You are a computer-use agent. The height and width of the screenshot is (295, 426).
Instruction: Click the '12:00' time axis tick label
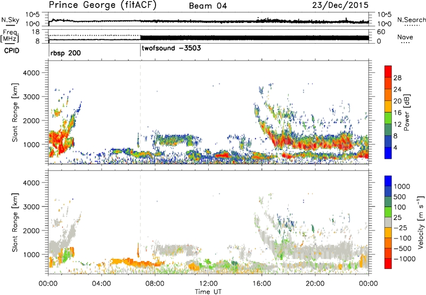(208, 284)
